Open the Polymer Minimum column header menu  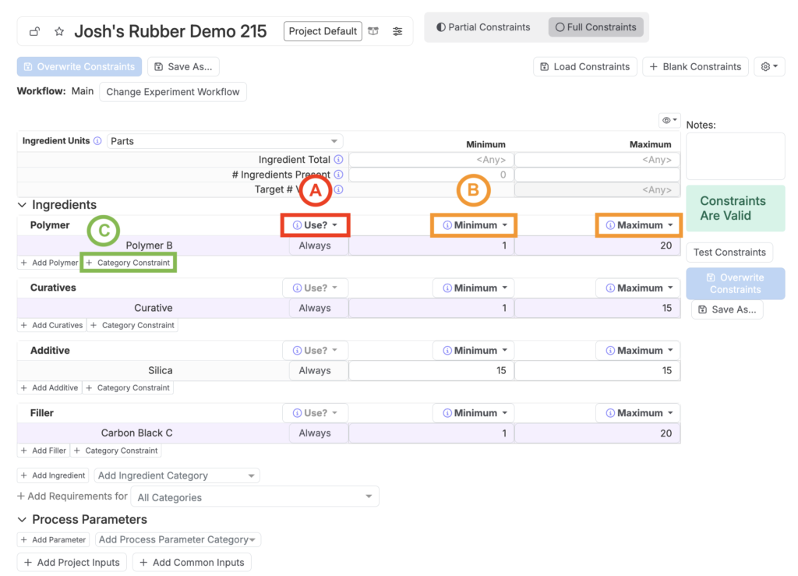pos(475,225)
